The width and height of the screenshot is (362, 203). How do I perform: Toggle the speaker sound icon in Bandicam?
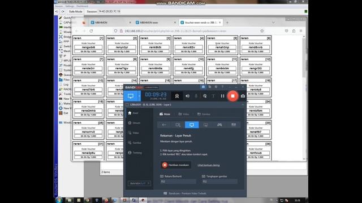187,96
